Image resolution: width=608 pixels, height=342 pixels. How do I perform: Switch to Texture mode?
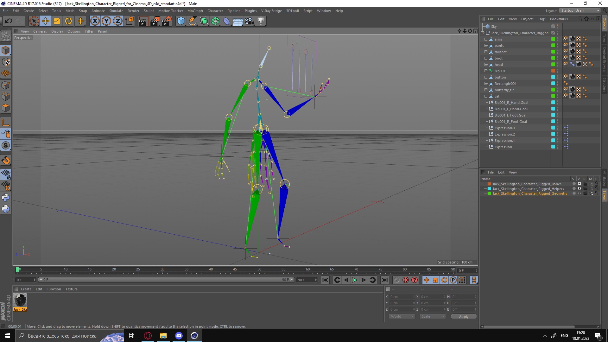(6, 62)
